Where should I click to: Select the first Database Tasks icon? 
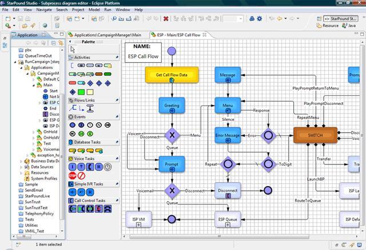73,151
